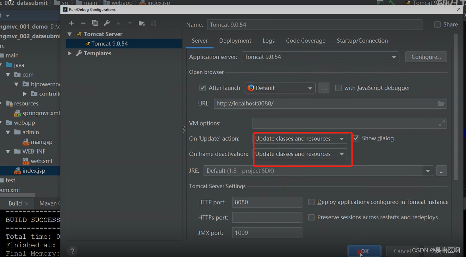Viewport: 466px width, 257px height.
Task: Click the Cancel button
Action: 402,251
